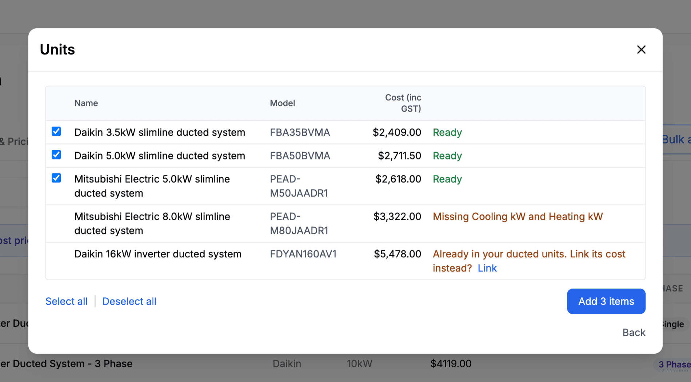This screenshot has width=691, height=382.
Task: Click the Add 3 items button
Action: pos(606,301)
